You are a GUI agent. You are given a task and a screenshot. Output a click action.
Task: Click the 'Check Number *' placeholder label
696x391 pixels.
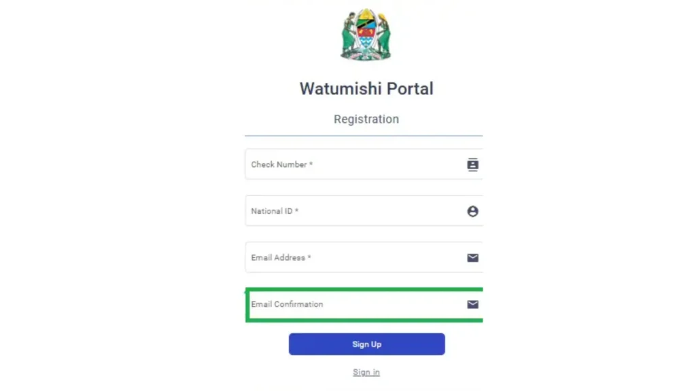pos(282,164)
